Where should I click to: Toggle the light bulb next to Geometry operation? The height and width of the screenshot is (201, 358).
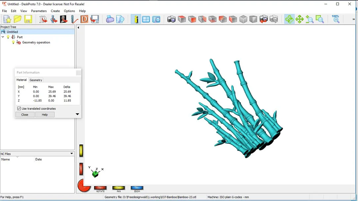(13, 42)
